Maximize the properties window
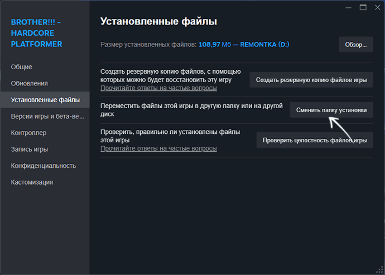385x275 pixels. (x=363, y=8)
